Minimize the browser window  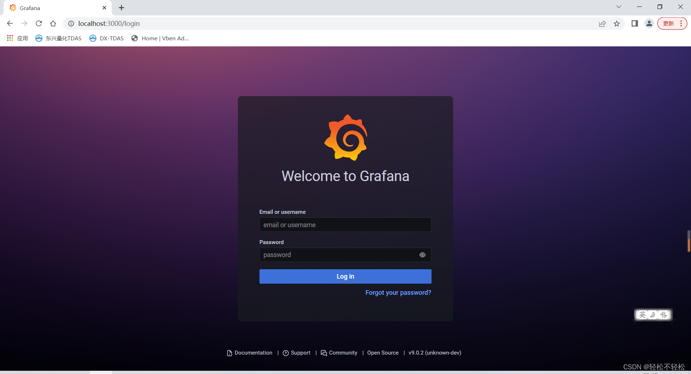[x=639, y=7]
